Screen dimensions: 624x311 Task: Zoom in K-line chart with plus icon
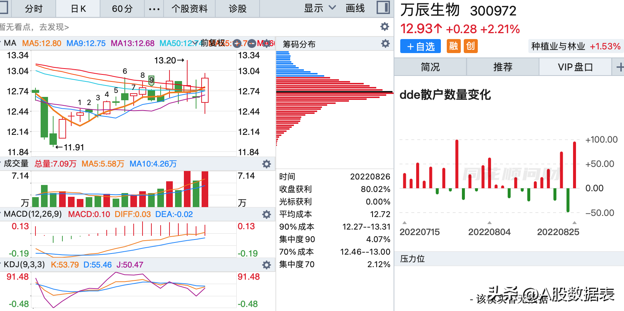coord(237,43)
